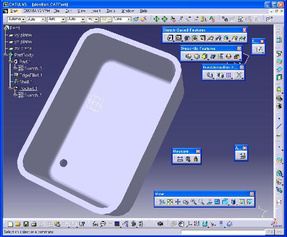Click the Pan icon in View toolbar
This screenshot has height=237, width=287.
coord(177,202)
